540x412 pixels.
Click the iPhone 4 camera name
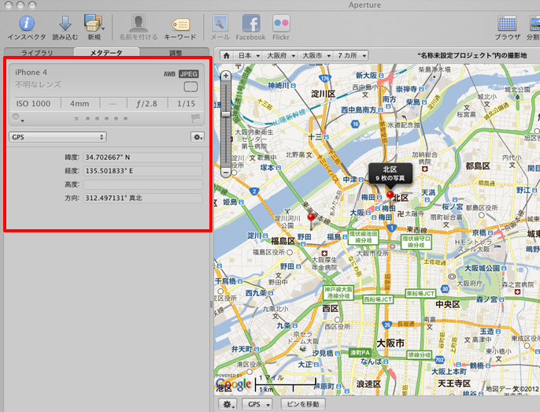31,72
